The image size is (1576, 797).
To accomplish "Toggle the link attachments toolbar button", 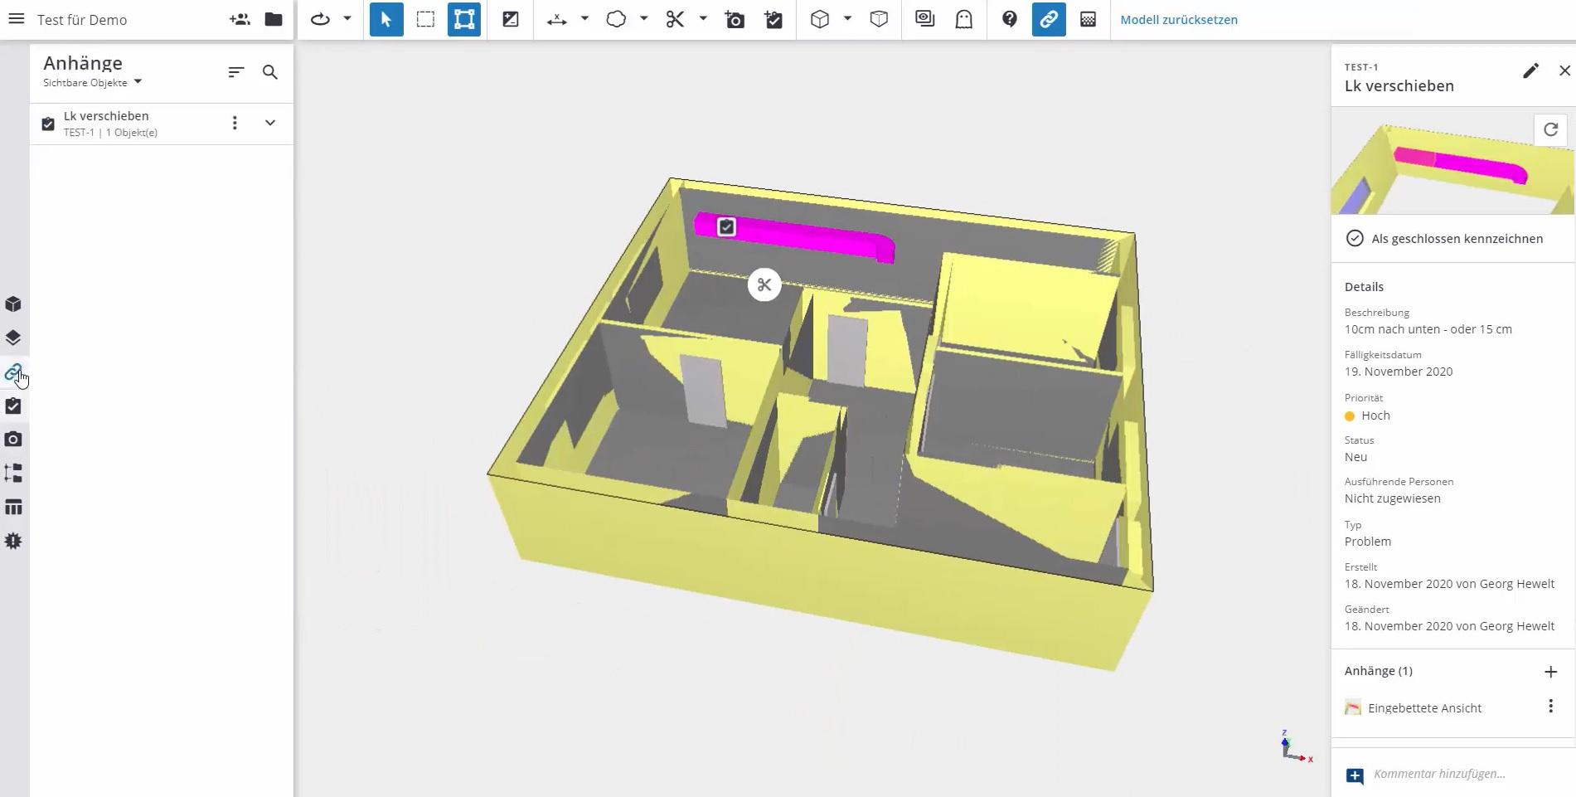I will point(1048,19).
